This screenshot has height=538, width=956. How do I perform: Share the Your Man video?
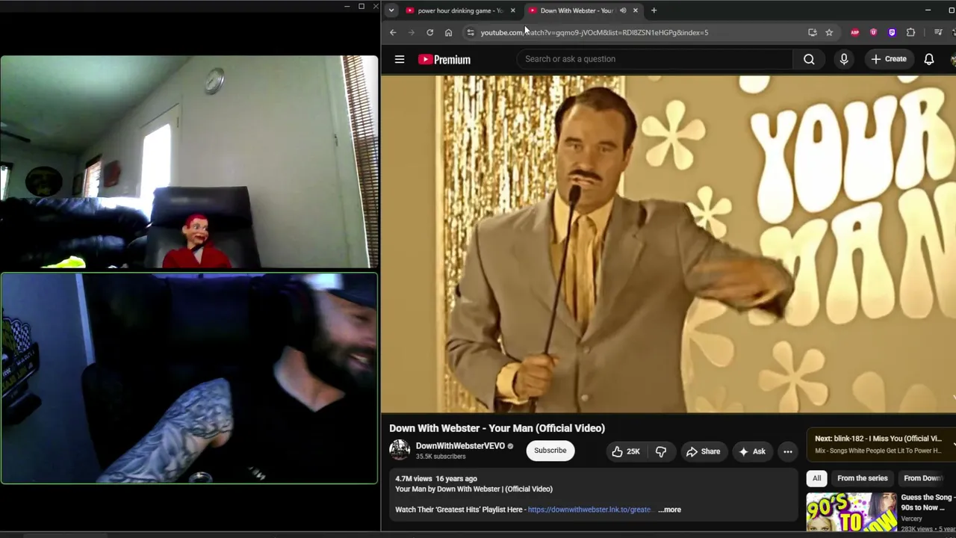[x=703, y=451]
